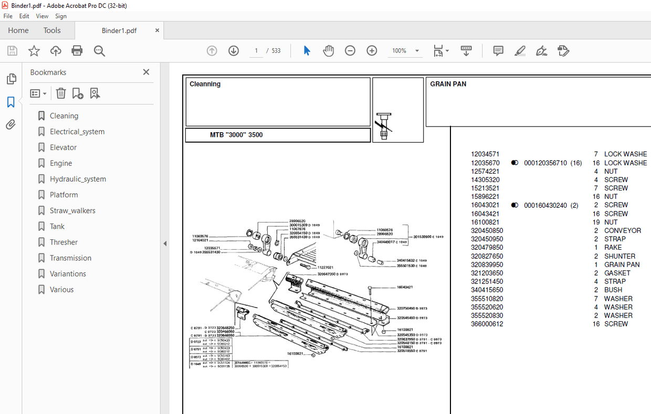
Task: Select the Hand tool
Action: (328, 50)
